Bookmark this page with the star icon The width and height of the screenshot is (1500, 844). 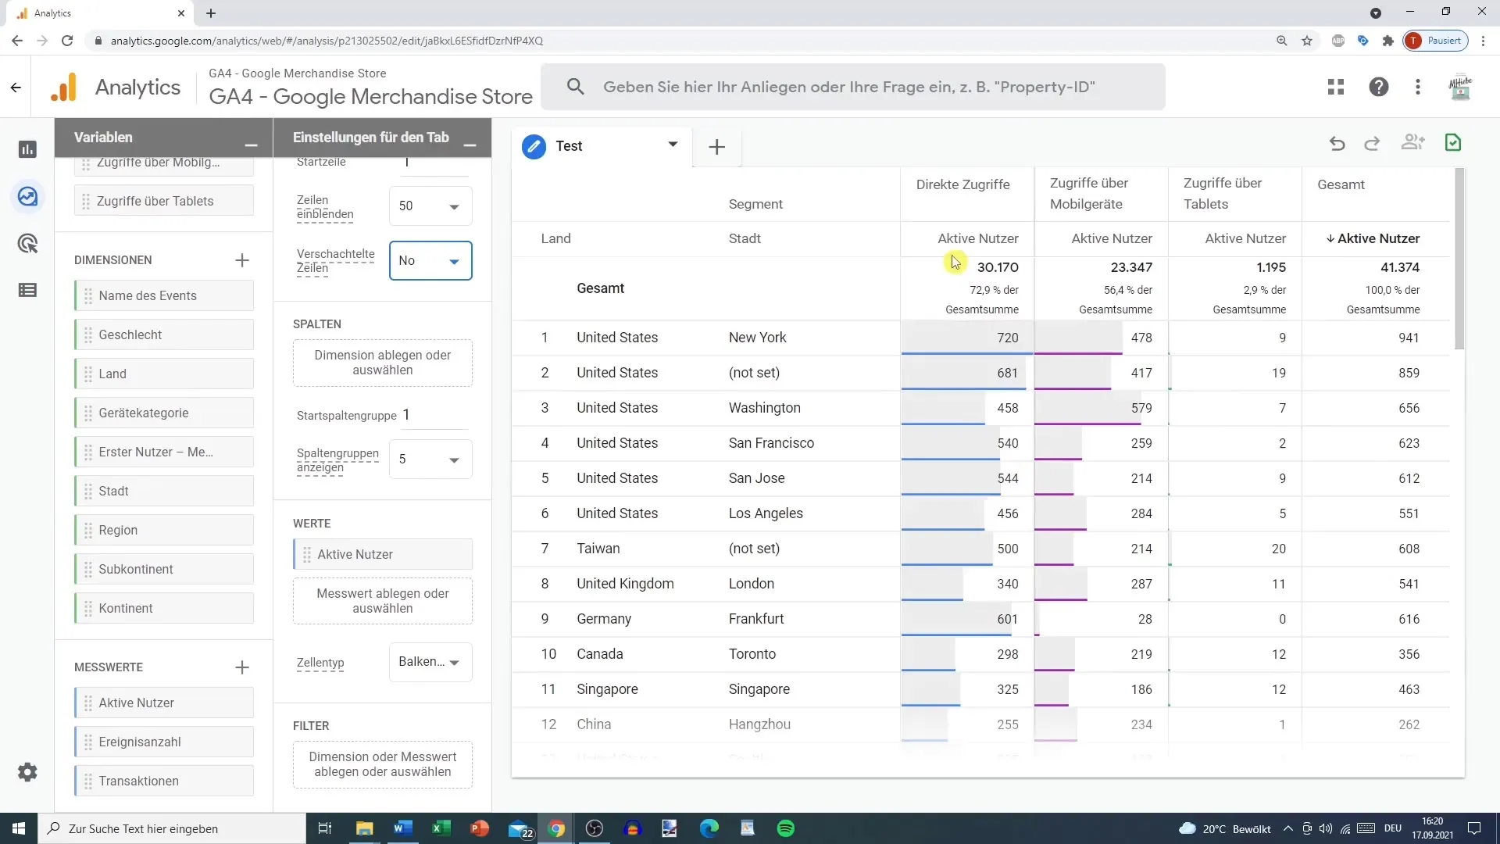[x=1307, y=41]
